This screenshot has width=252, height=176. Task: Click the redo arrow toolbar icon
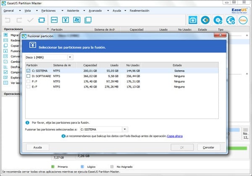click(x=19, y=20)
